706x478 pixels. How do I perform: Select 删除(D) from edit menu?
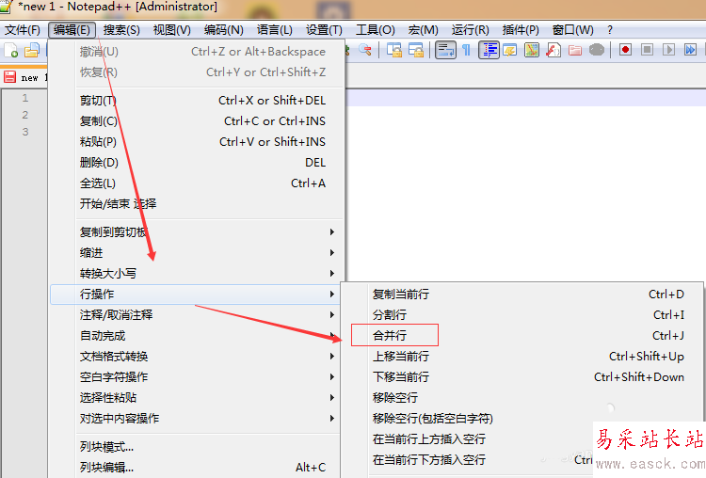(197, 163)
